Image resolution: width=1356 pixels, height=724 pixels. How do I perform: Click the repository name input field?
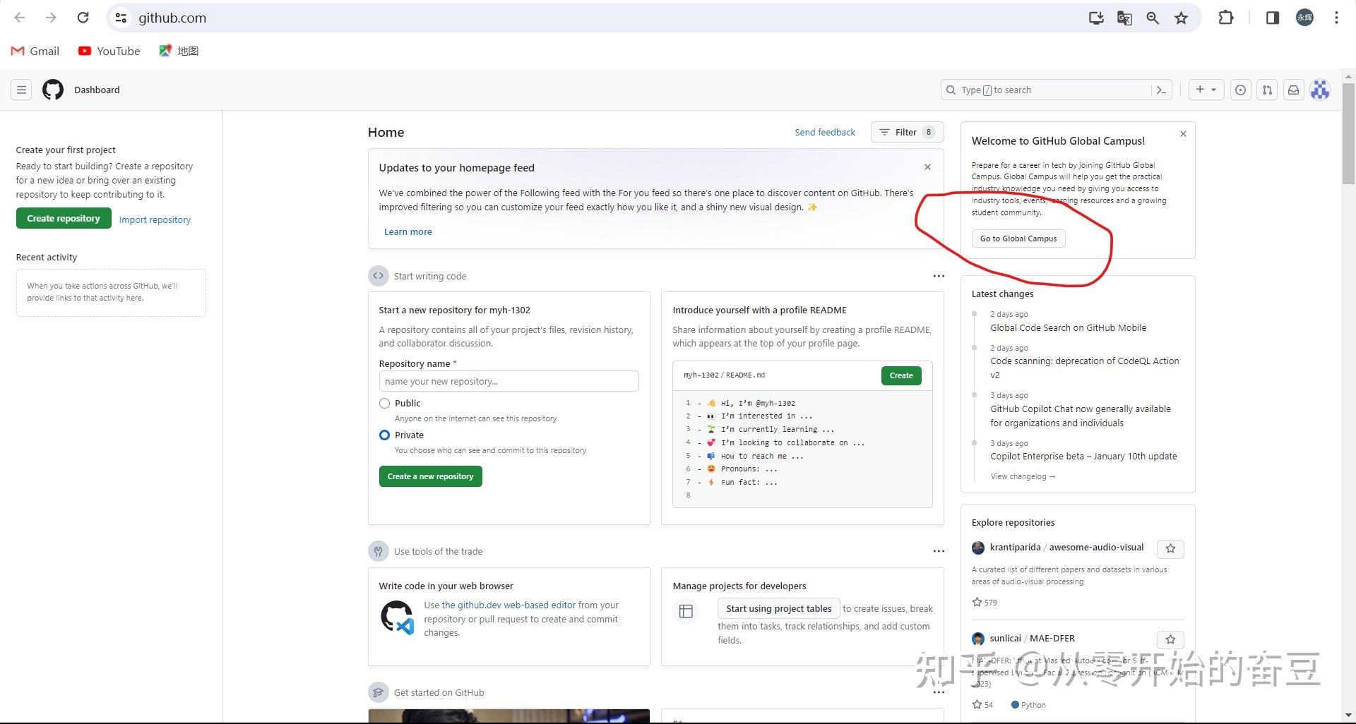[x=509, y=381]
